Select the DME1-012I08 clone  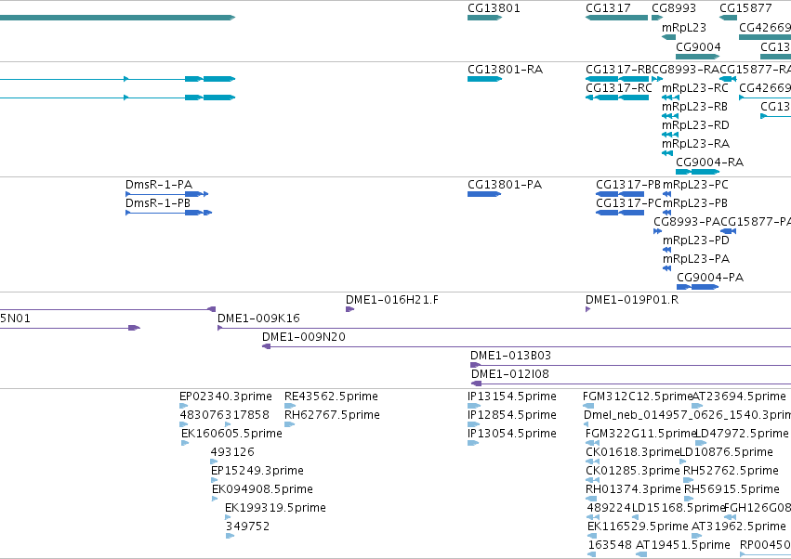(x=630, y=384)
